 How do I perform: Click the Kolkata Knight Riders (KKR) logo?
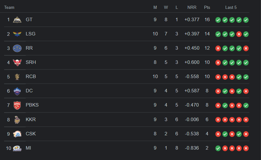(x=17, y=120)
